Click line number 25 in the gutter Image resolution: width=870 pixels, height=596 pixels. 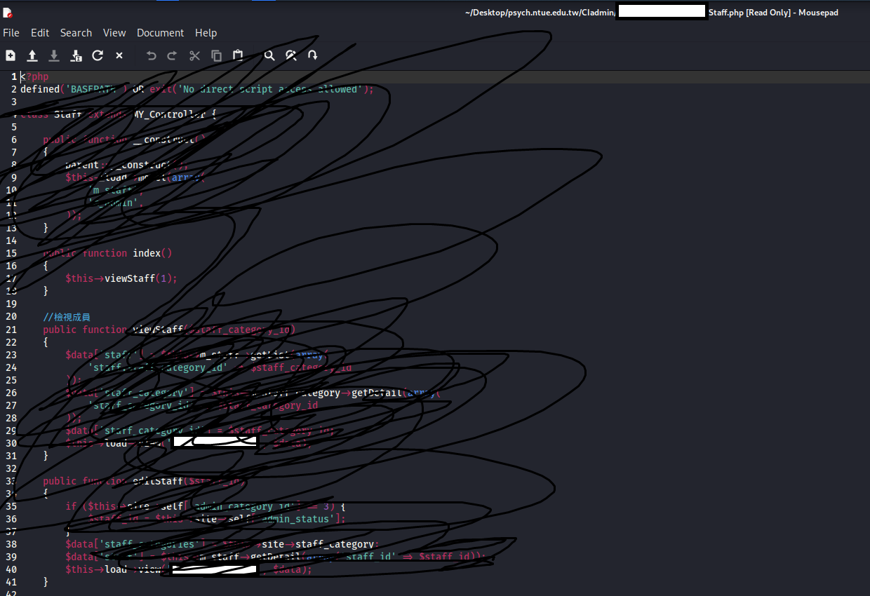(11, 379)
